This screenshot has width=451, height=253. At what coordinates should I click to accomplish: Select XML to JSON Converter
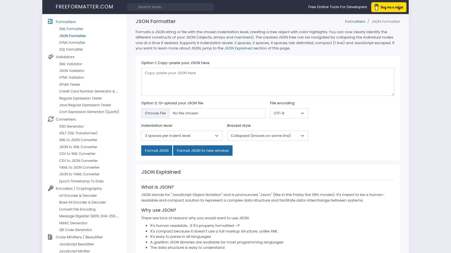click(x=78, y=140)
